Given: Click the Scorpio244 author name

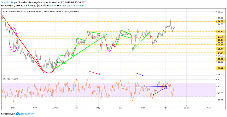Looking at the screenshot, I should click(x=7, y=3).
